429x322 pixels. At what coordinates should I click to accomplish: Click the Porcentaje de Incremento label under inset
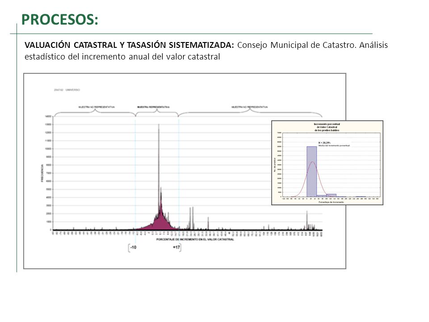(331, 202)
